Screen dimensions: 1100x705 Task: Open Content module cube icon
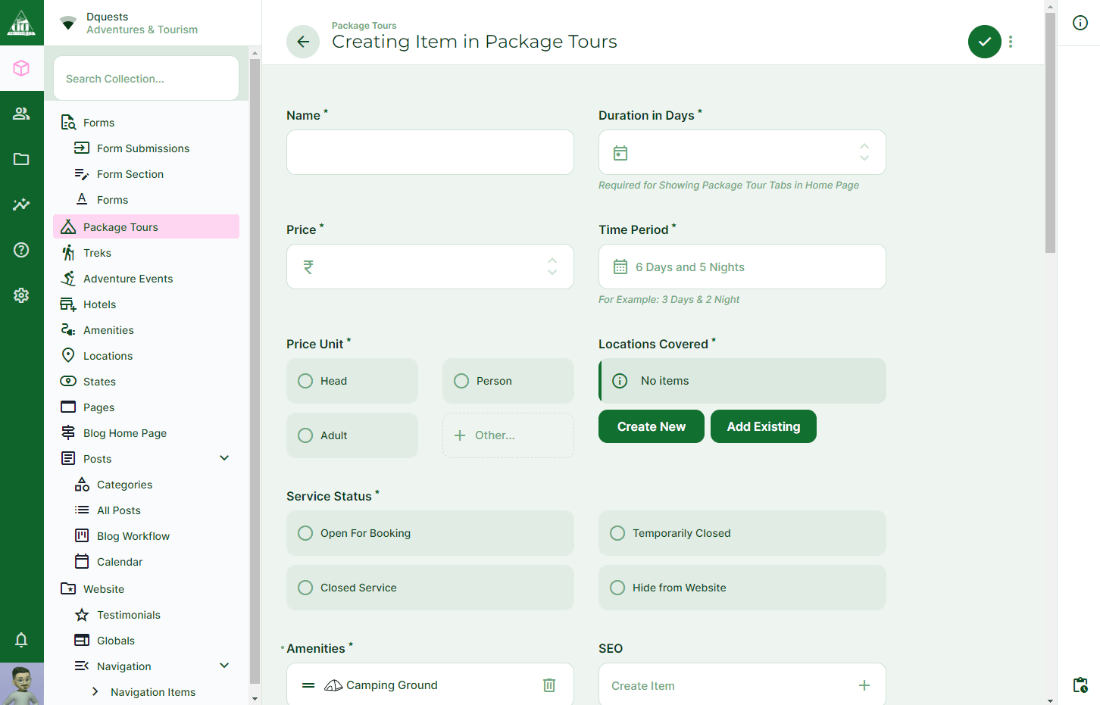pyautogui.click(x=21, y=68)
